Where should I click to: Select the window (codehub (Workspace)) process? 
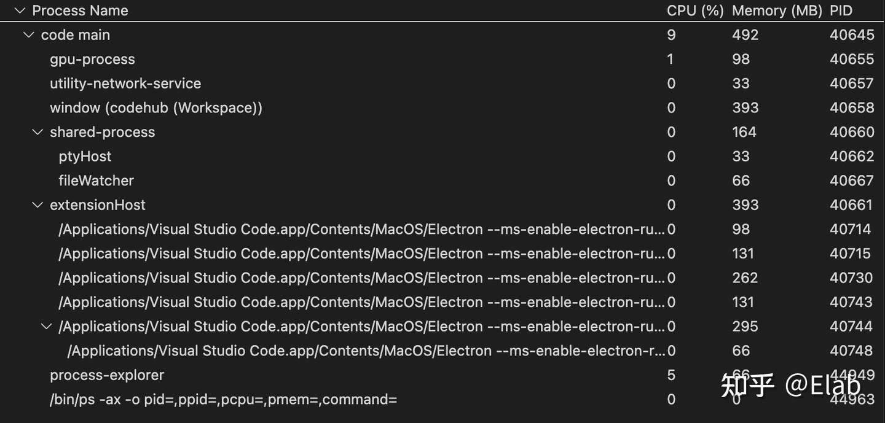(155, 107)
